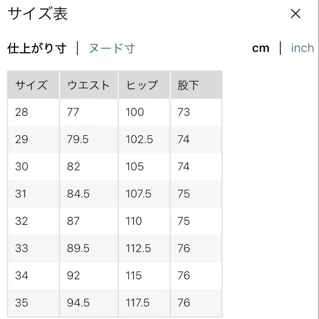Click the waist value 94.5 for size 35

click(x=78, y=303)
